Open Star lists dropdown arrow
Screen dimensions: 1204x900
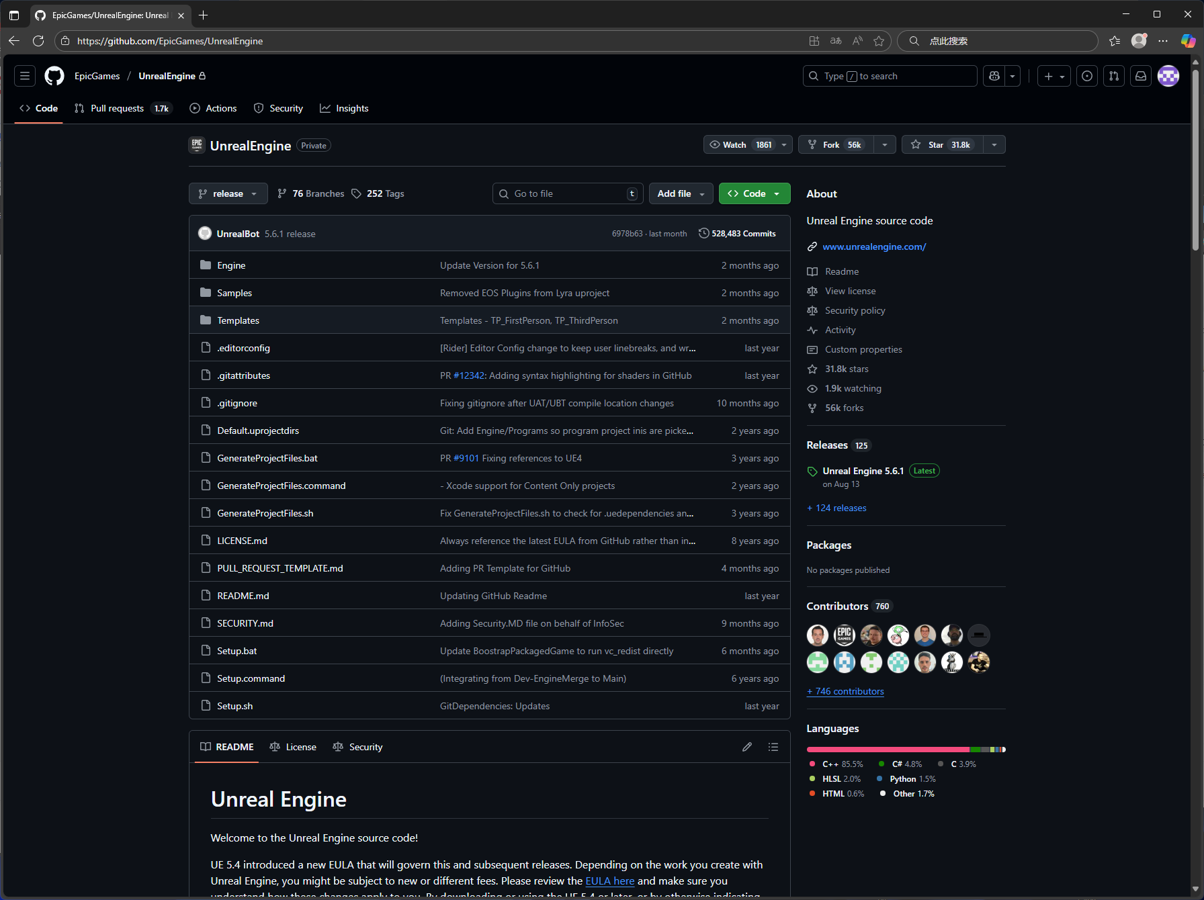pyautogui.click(x=994, y=144)
